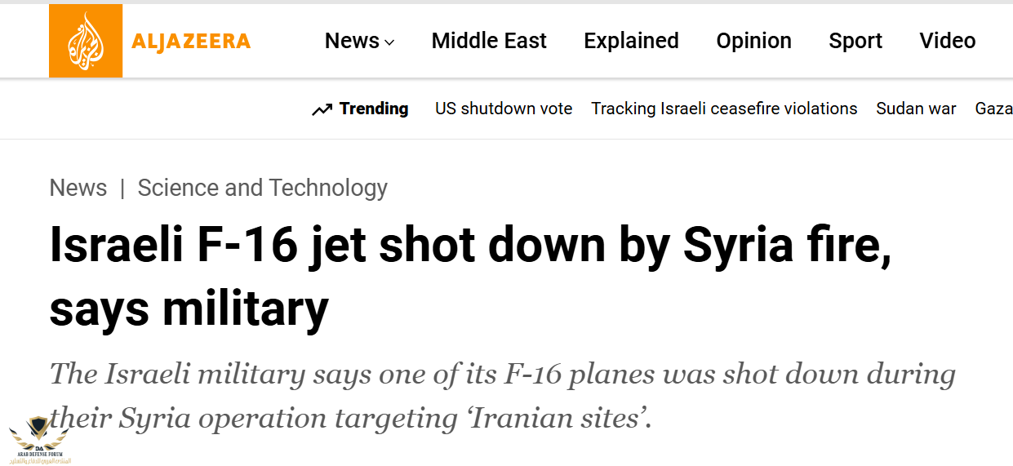Go to the Explained section
Viewport: 1013px width, 466px height.
[x=631, y=41]
